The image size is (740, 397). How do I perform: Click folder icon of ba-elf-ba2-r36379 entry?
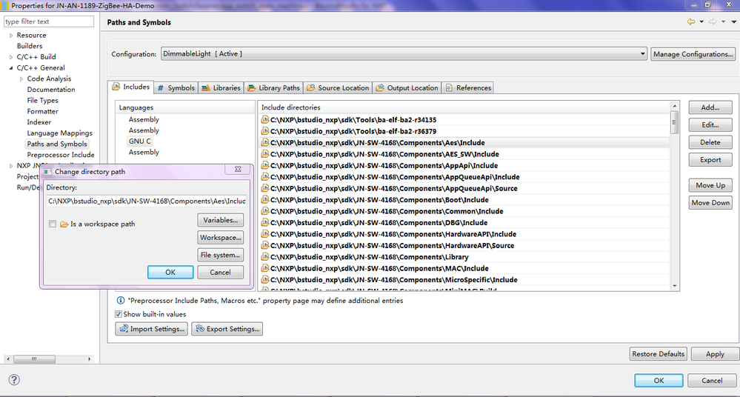pos(265,131)
